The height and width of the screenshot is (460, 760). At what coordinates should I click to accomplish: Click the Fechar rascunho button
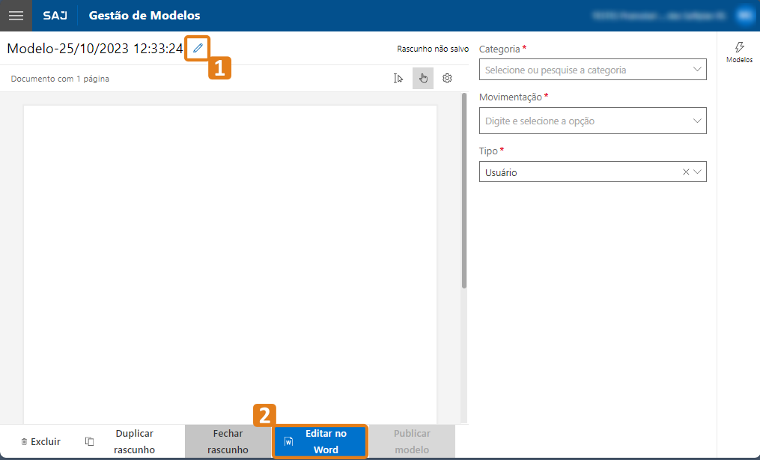[x=228, y=441]
